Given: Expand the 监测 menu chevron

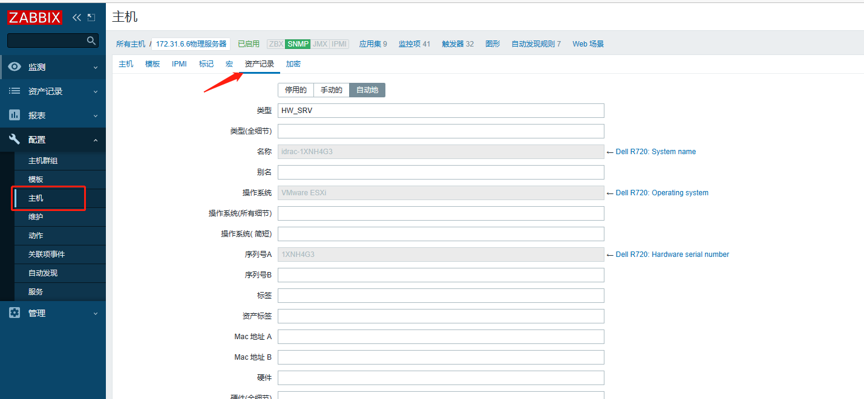Looking at the screenshot, I should (x=95, y=67).
